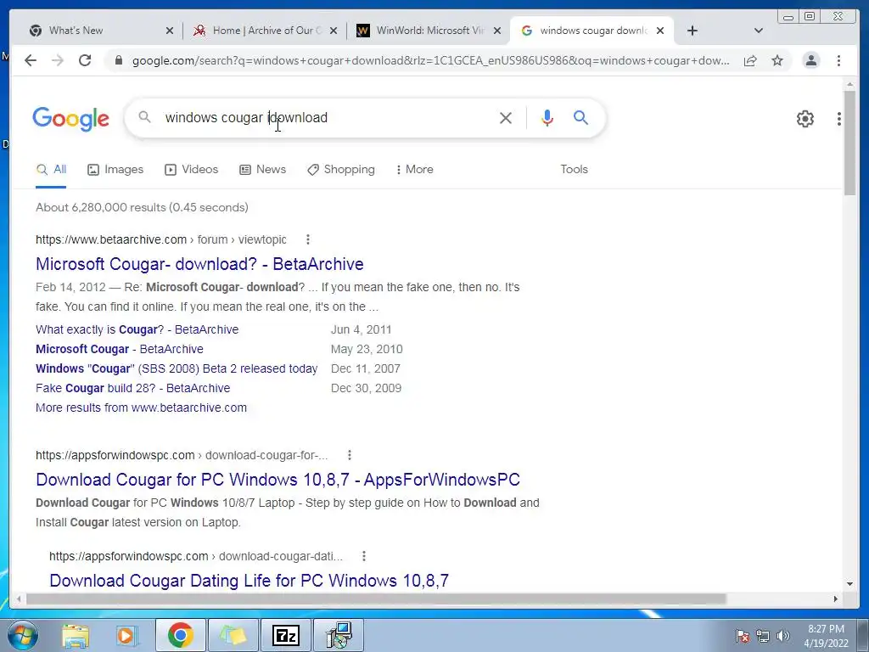The height and width of the screenshot is (652, 869).
Task: Click the Google logo
Action: 71,119
